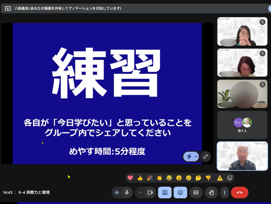271x204 pixels.
Task: Open the annotation tool dropdown arrow
Action: coord(196,157)
